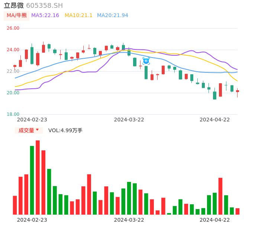The height and width of the screenshot is (225, 255).
Task: Click the MA20:21.94 legend label
Action: (112, 16)
